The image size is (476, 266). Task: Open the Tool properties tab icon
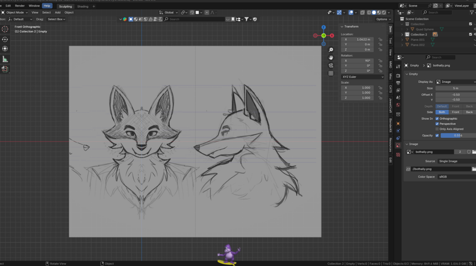[x=398, y=66]
